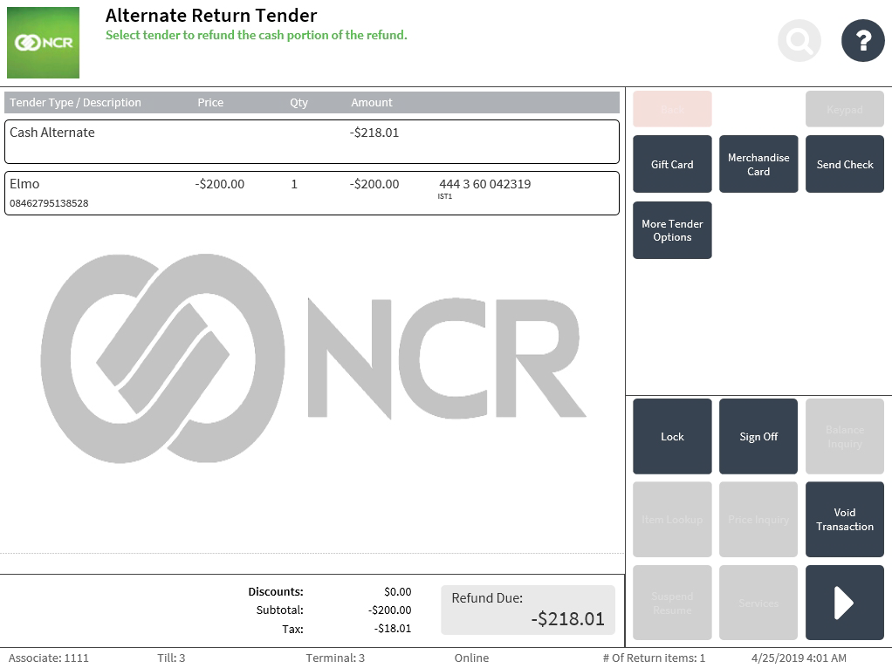Click the Suspend Resume button
Image resolution: width=892 pixels, height=668 pixels.
(672, 603)
